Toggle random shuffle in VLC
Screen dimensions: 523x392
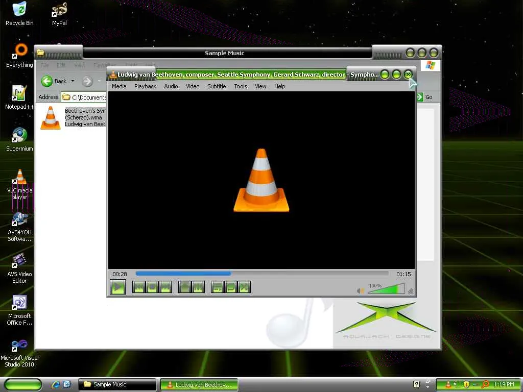[244, 287]
